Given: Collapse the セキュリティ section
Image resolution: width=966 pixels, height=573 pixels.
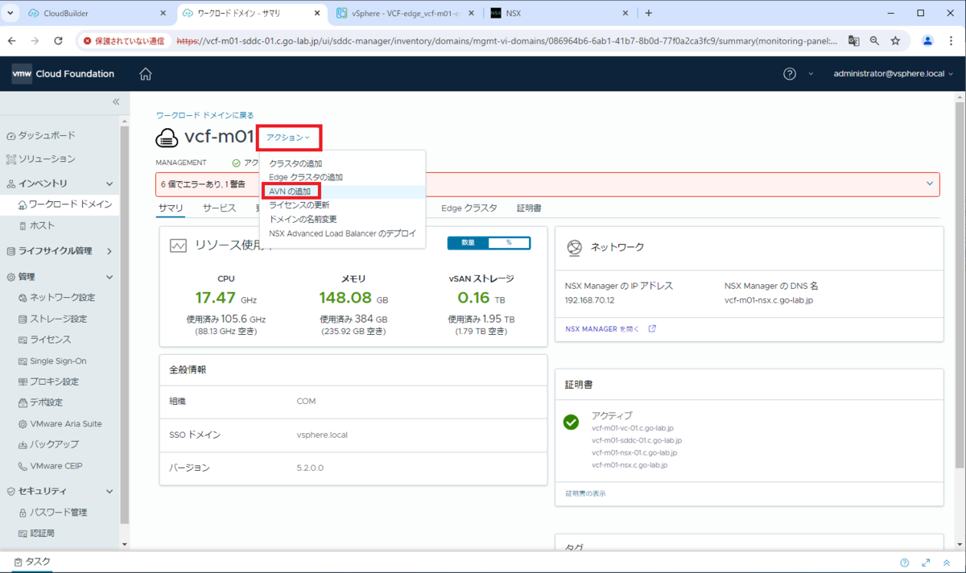Looking at the screenshot, I should (x=109, y=491).
